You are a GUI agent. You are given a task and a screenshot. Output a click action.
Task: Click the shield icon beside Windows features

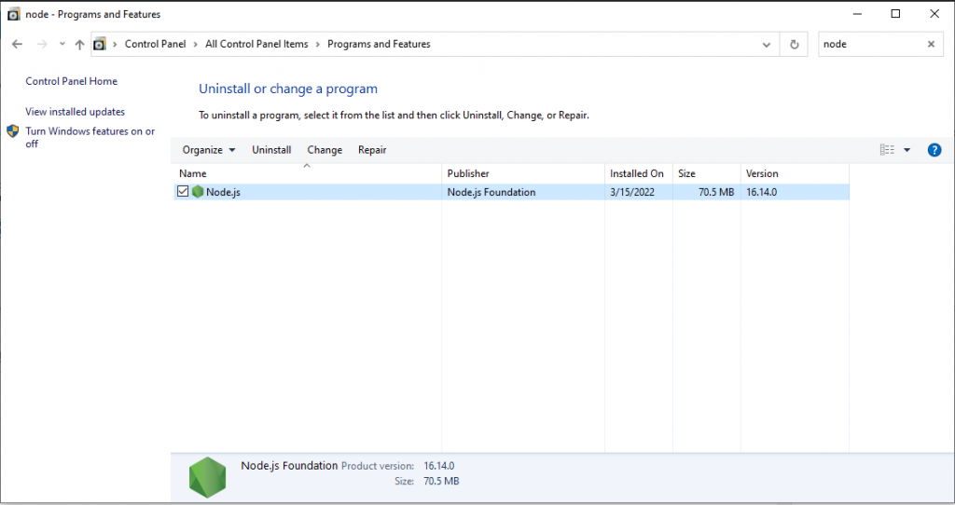point(13,130)
